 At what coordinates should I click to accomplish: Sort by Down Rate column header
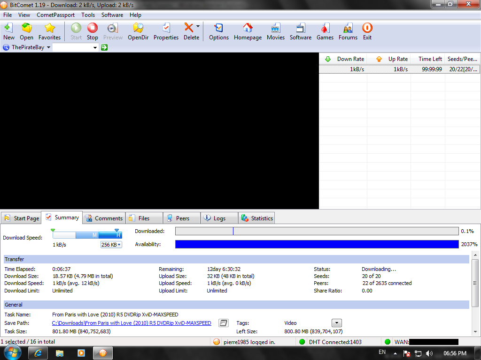(x=343, y=59)
